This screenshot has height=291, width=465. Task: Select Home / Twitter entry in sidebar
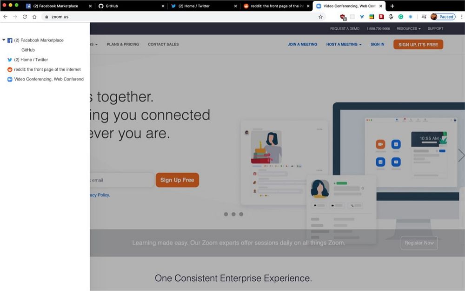pyautogui.click(x=31, y=60)
